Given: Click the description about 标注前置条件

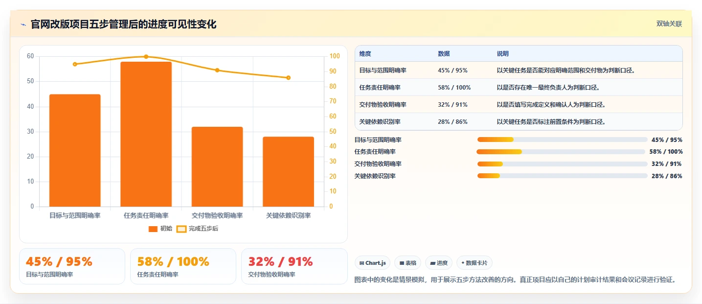Looking at the screenshot, I should point(551,122).
